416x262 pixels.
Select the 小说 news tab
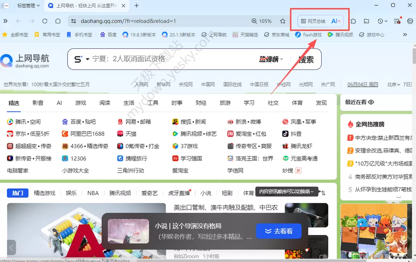[x=206, y=193]
